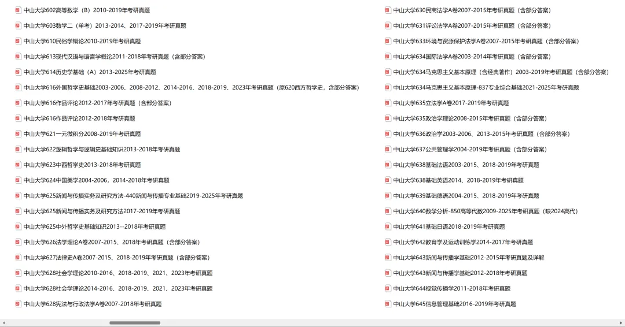Screen dimensions: 625x327
Task: Click PDF icon of 中山大学610民俗学概论 file
Action: [x=18, y=41]
